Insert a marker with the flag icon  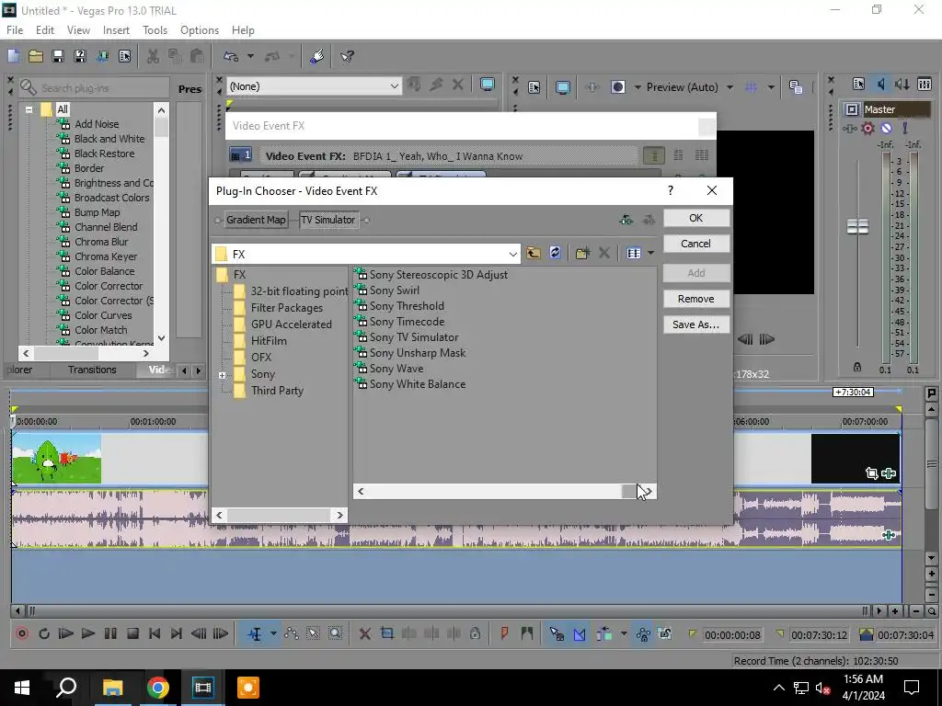[x=504, y=633]
